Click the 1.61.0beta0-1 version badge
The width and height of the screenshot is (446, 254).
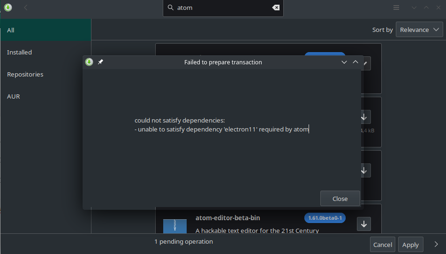tap(325, 218)
